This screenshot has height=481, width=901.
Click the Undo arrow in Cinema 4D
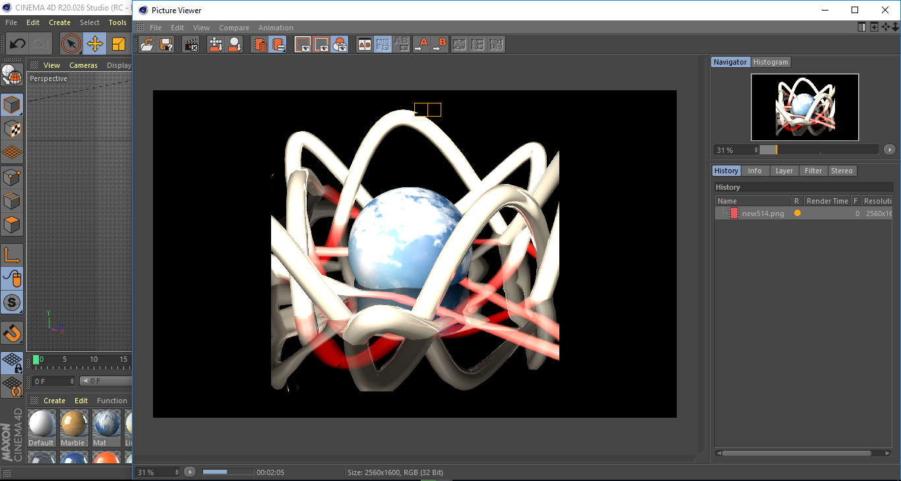[17, 44]
